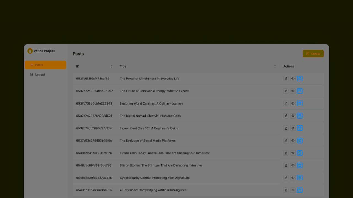Delete the Renewable Energy post

coord(300,91)
